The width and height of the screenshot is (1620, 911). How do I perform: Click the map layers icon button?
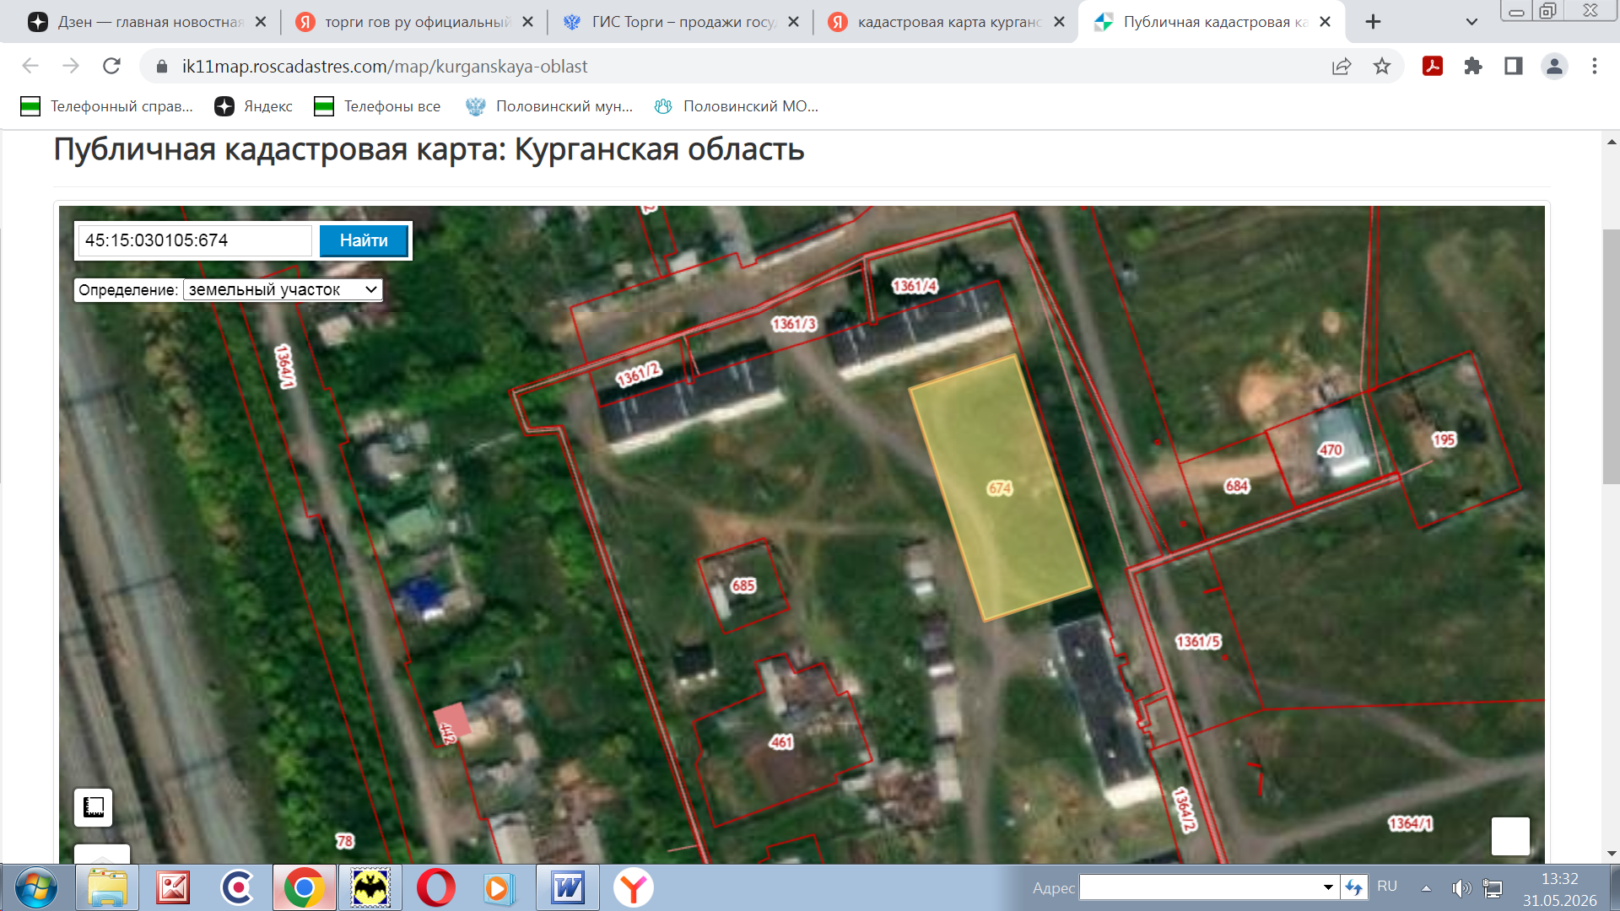tap(94, 807)
